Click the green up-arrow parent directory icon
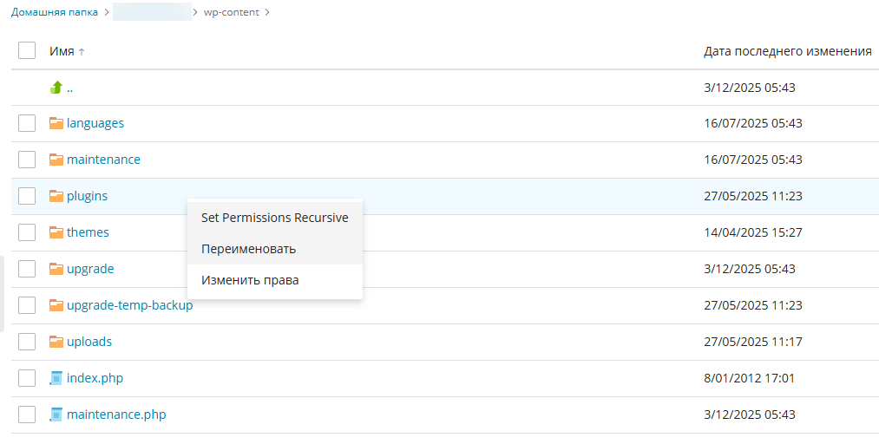The image size is (879, 444). (x=56, y=88)
